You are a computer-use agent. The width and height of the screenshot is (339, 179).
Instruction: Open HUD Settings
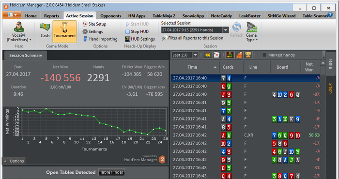click(x=139, y=39)
